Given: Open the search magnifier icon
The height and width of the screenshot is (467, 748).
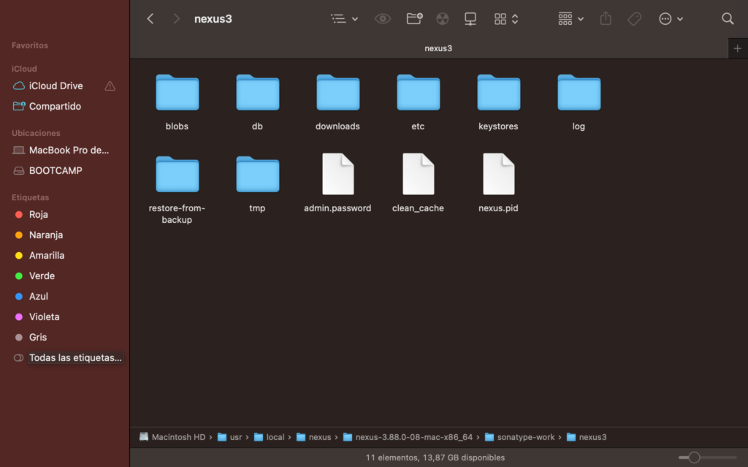Looking at the screenshot, I should point(728,19).
